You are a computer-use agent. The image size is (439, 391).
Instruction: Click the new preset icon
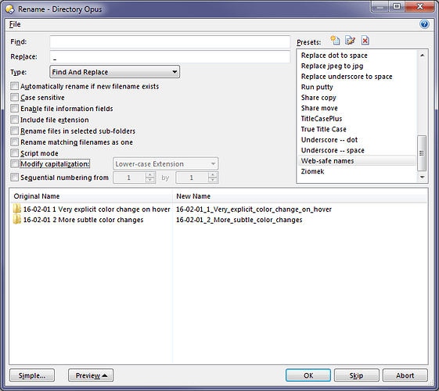(x=335, y=41)
